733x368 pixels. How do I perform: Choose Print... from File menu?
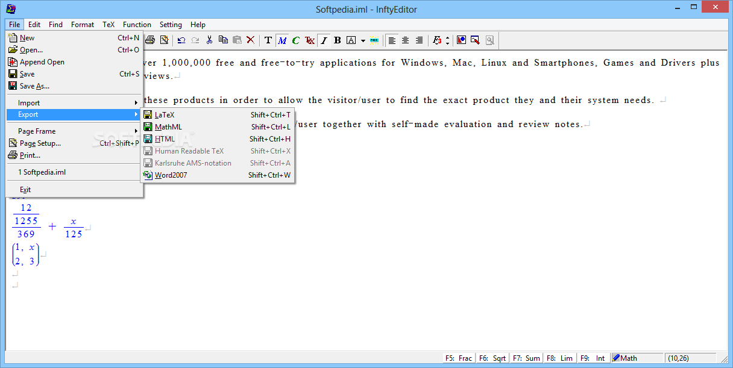[x=74, y=155]
